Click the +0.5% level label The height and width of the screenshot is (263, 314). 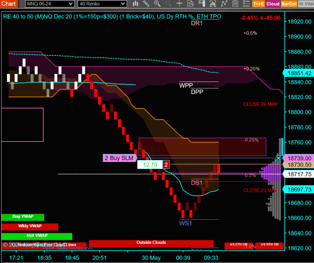pos(250,33)
